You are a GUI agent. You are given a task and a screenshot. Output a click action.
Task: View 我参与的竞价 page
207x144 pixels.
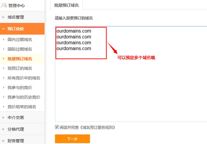[x=20, y=88]
